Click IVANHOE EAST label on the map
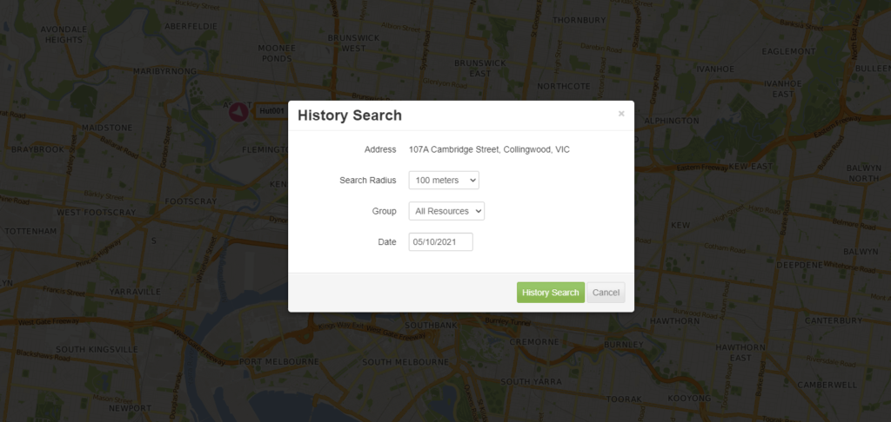Viewport: 891px width, 422px height. tap(783, 89)
